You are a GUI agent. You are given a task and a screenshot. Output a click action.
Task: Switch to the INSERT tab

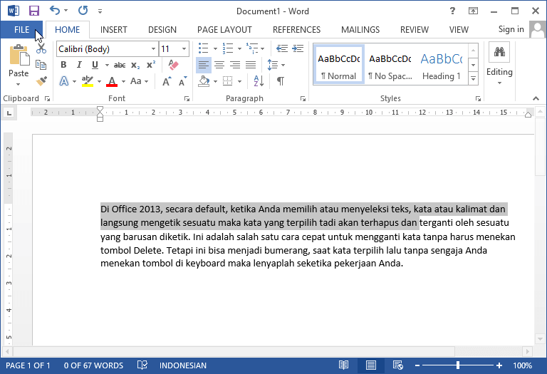[x=114, y=30]
